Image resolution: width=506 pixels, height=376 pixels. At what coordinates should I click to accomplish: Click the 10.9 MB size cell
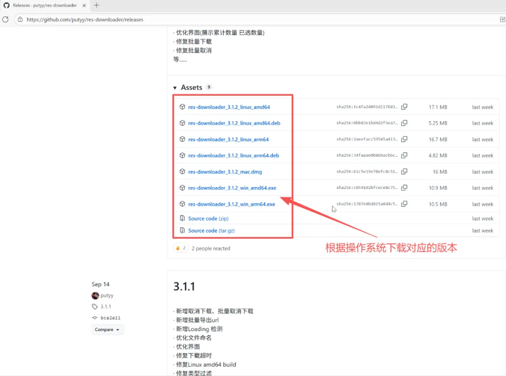click(438, 188)
